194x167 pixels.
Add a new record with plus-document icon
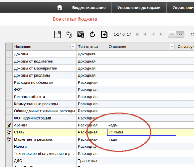104,34
